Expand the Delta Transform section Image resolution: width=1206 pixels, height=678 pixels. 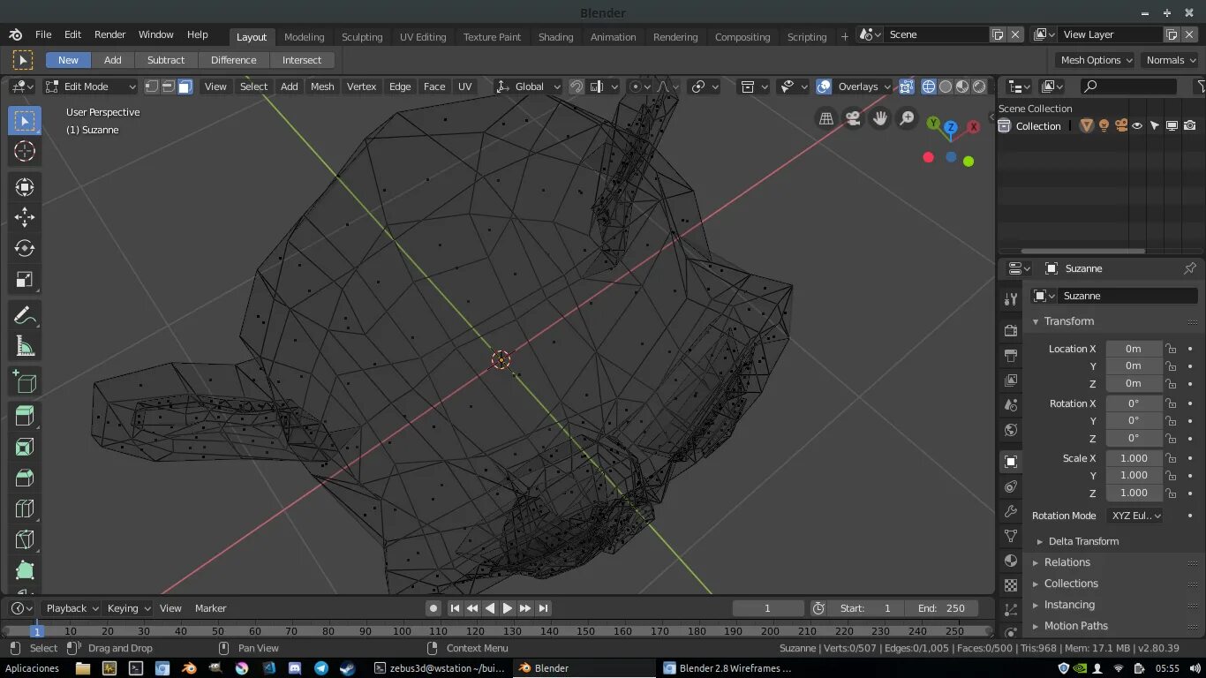(x=1082, y=541)
